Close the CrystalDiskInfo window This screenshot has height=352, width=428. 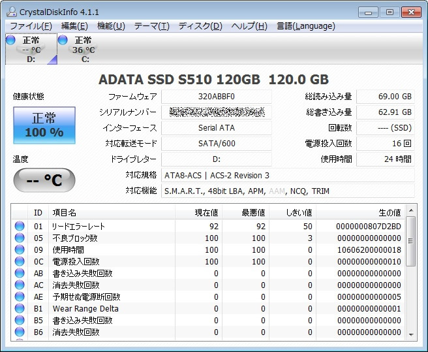411,12
